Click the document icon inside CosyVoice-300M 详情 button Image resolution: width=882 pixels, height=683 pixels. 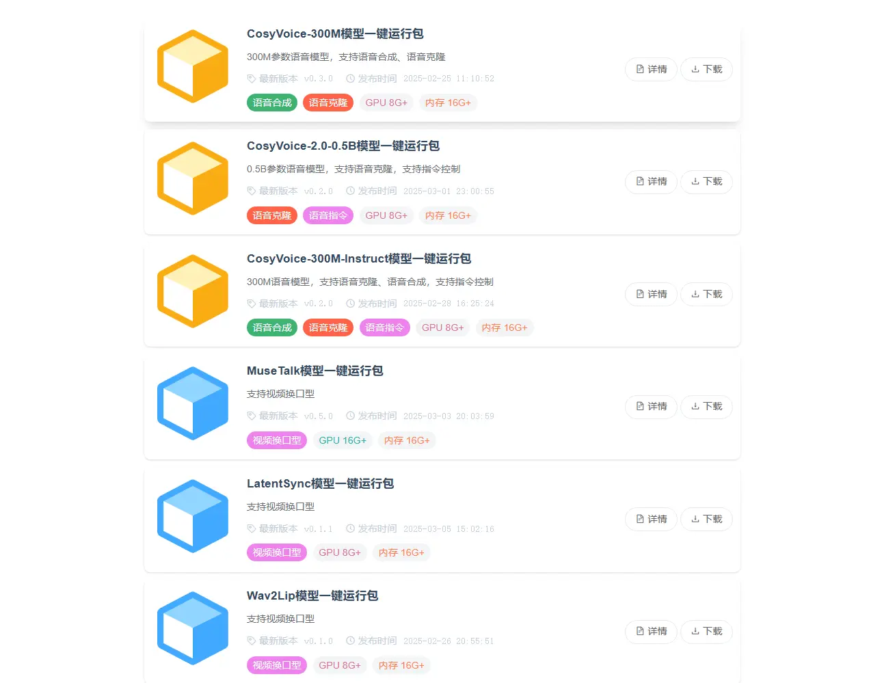coord(641,69)
